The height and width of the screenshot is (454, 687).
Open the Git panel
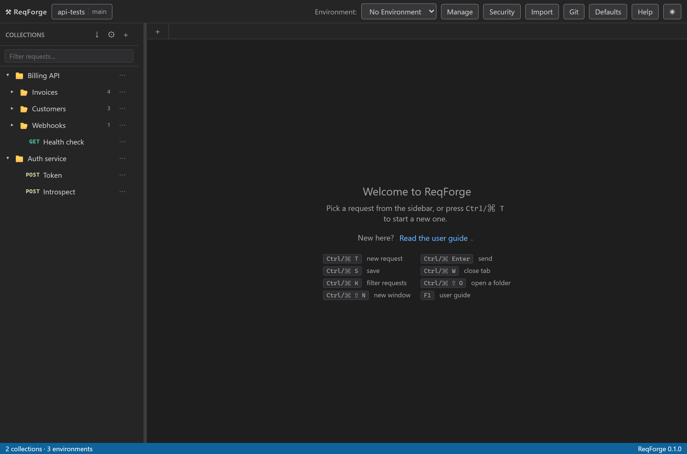574,12
